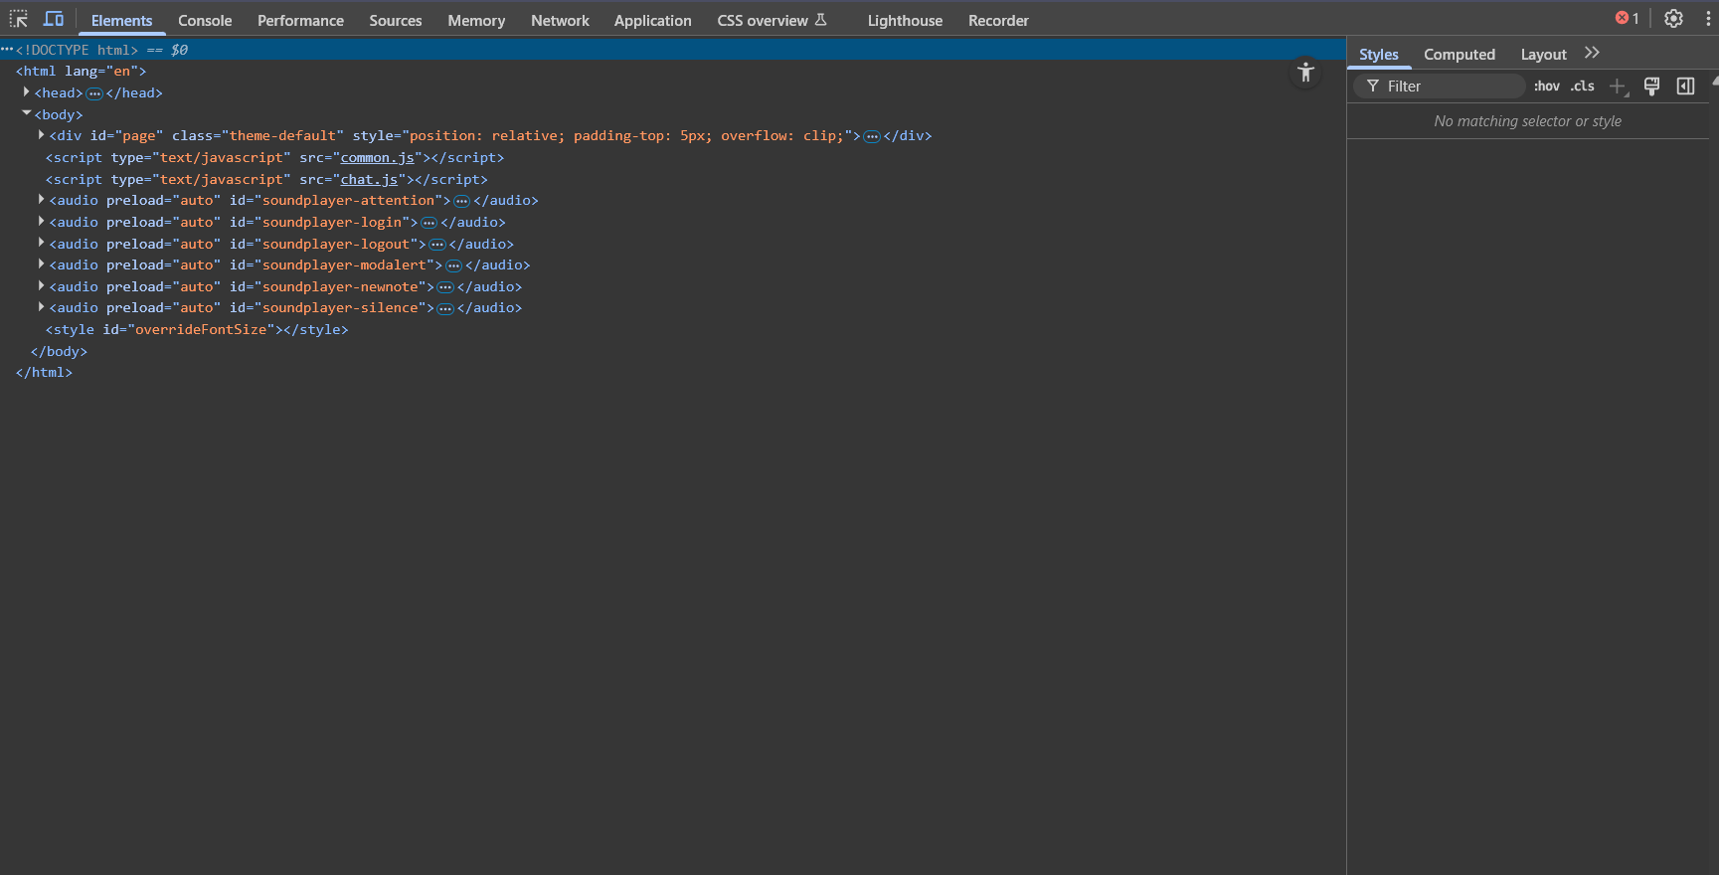
Task: Select the Styles pane tab
Action: 1378,55
